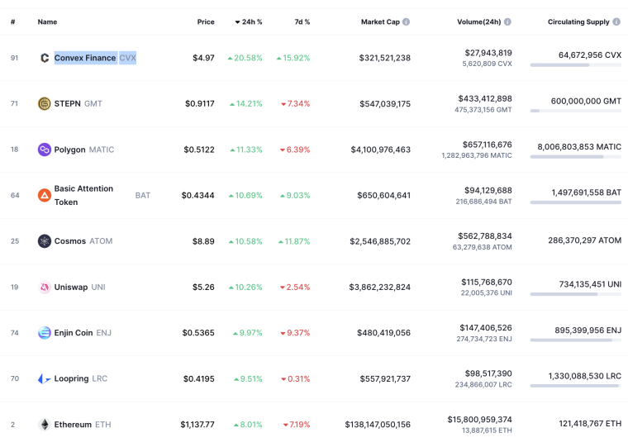Click Cosmos volume $562,788,834

(x=485, y=236)
